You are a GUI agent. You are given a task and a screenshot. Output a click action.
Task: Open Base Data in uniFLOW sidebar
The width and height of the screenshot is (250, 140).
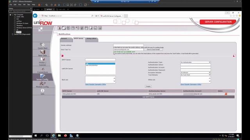[x=43, y=53]
